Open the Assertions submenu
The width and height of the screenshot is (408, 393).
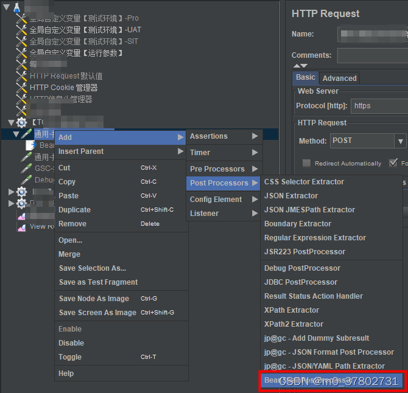pyautogui.click(x=223, y=136)
